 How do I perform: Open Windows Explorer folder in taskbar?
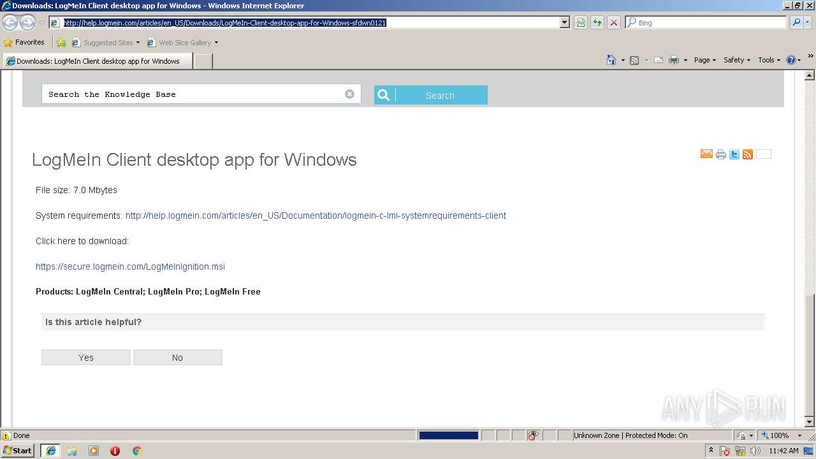point(72,451)
